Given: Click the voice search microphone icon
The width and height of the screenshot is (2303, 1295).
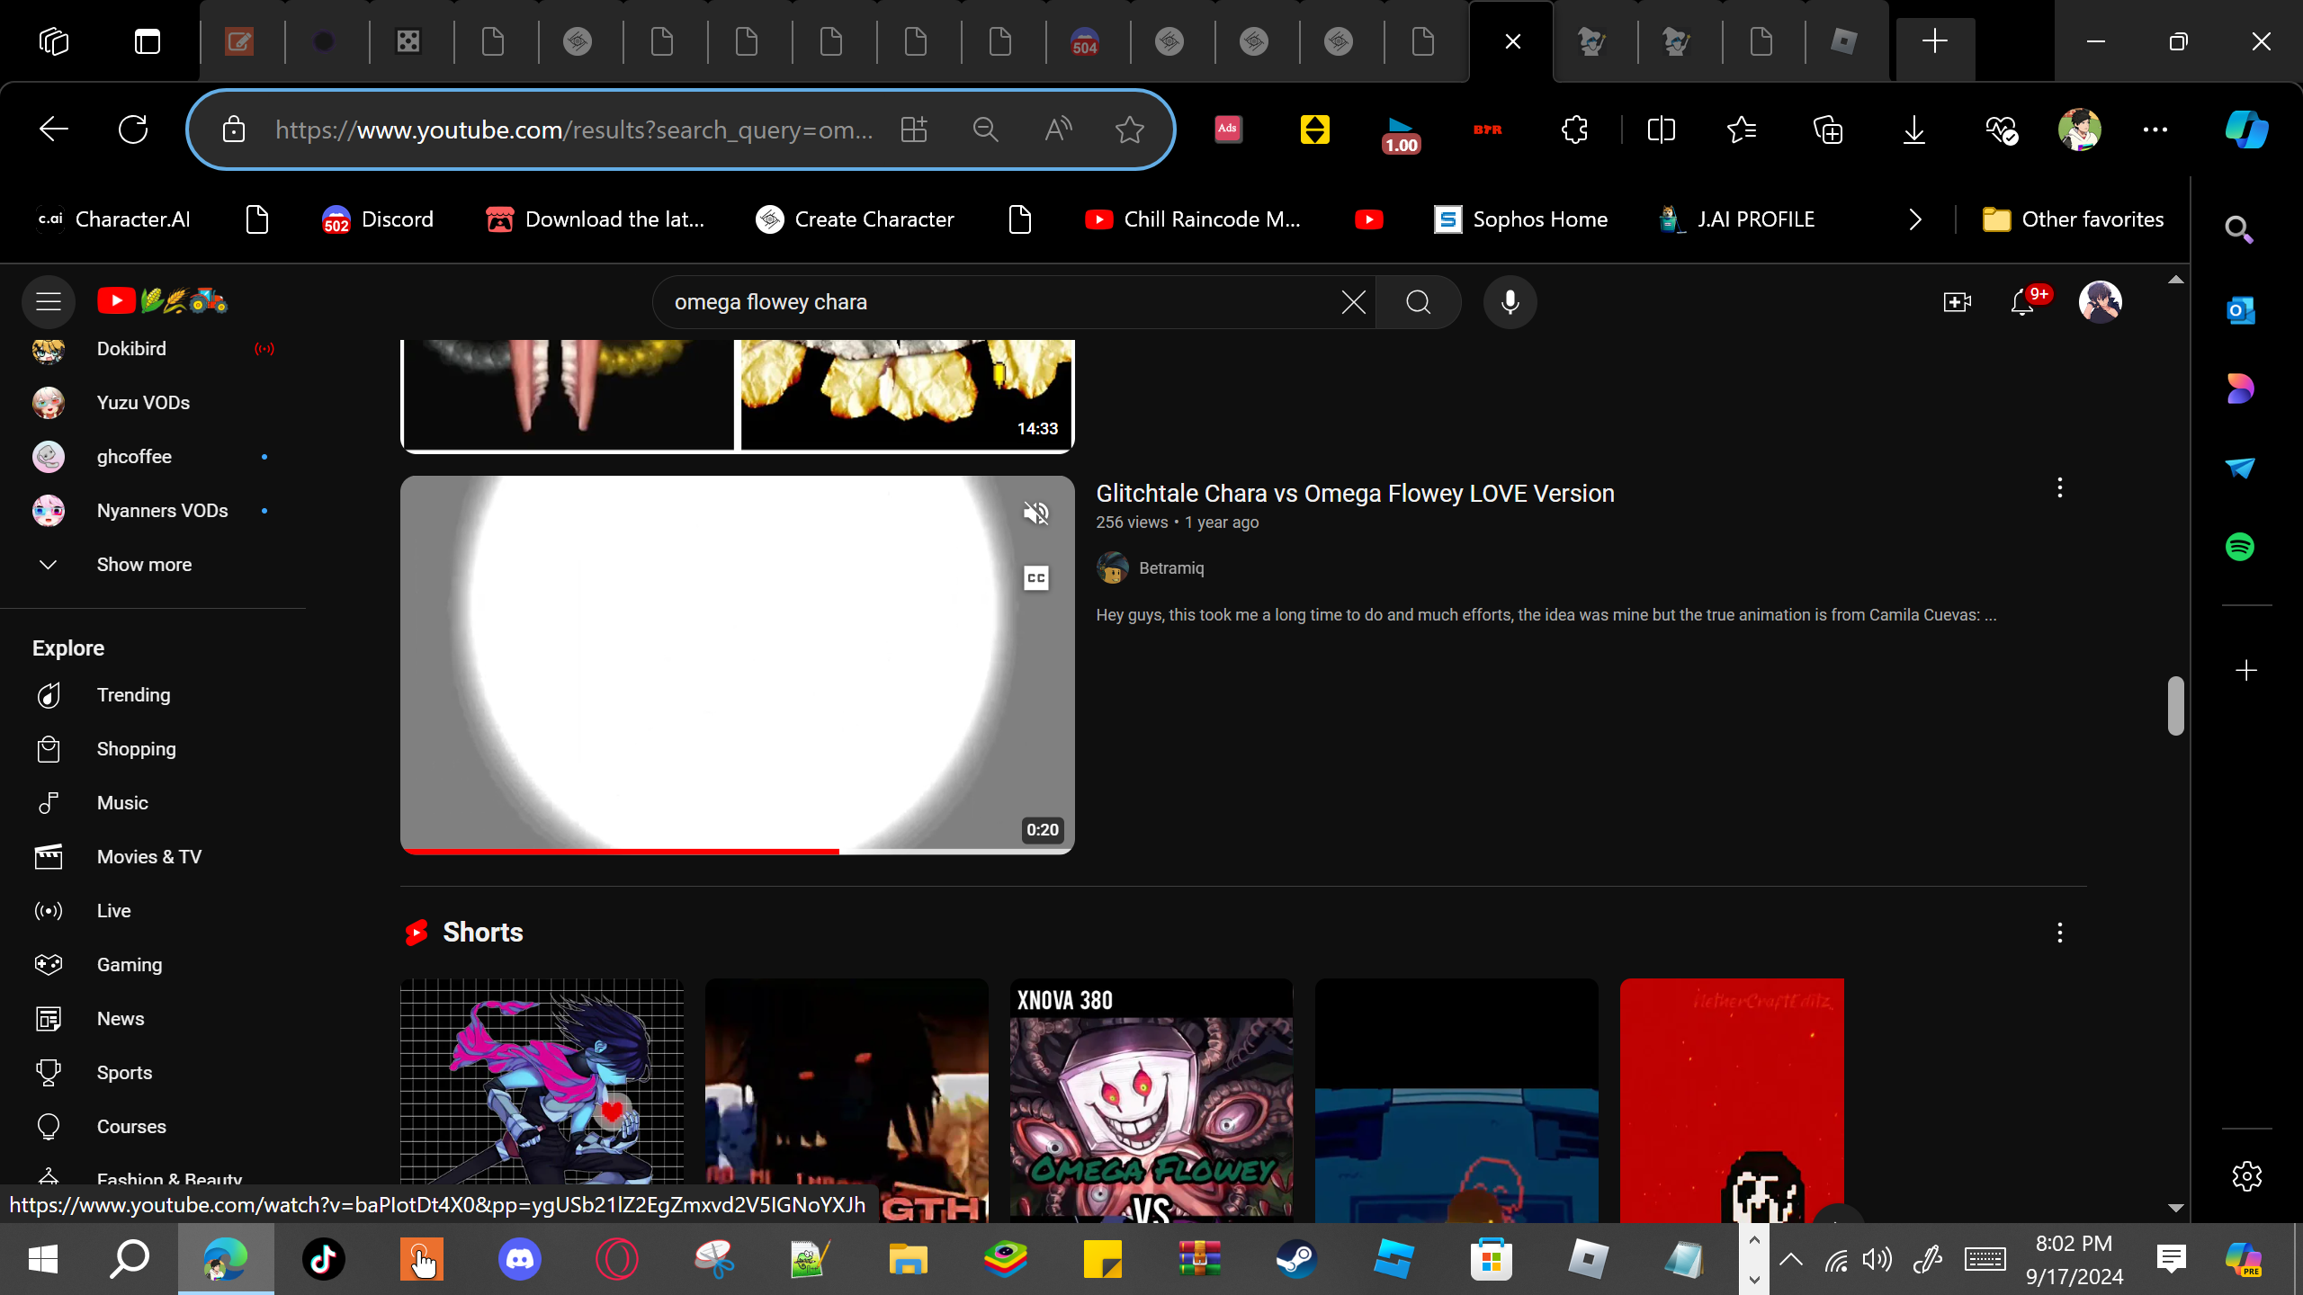Looking at the screenshot, I should click(1510, 302).
